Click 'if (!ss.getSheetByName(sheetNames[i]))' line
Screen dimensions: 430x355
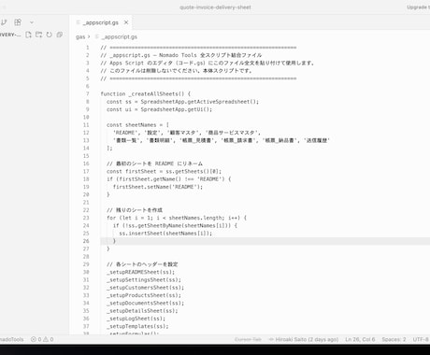(175, 225)
